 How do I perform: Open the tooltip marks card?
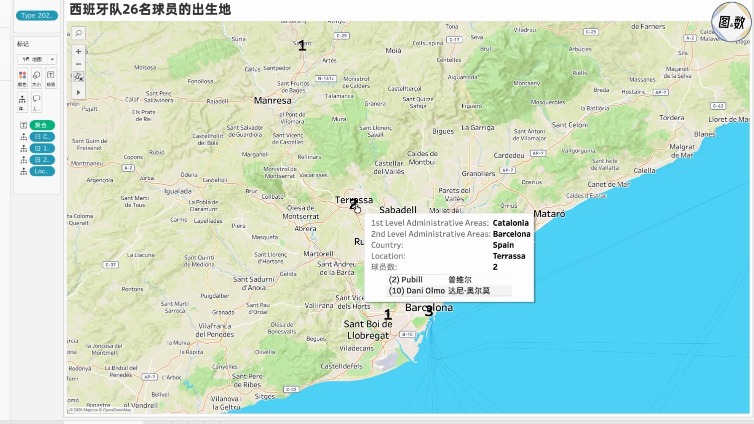37,102
